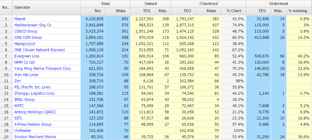312x140 pixels.
Task: Click Mediterranean Shg % chart 74.9%
Action: coord(239,25)
